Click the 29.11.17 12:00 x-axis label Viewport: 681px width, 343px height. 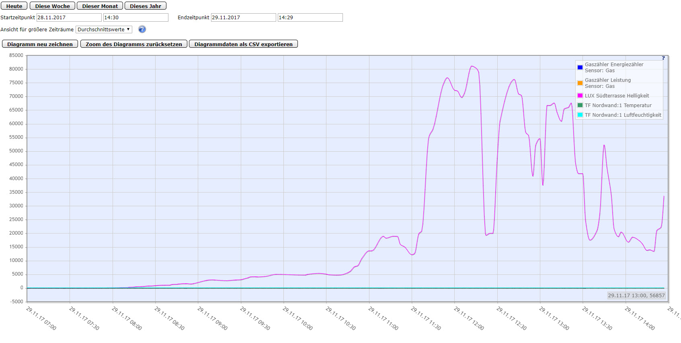(x=469, y=319)
